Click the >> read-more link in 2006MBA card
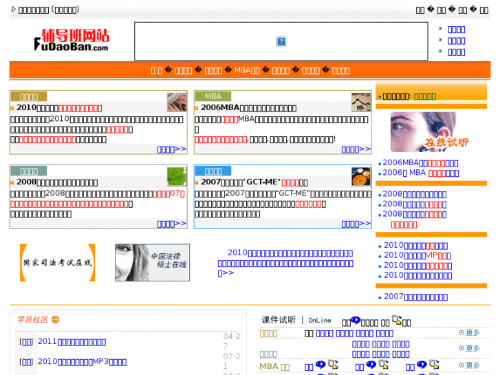Viewport: 500px width, 375px height. click(356, 149)
